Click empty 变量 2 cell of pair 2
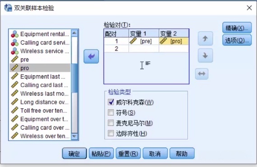This screenshot has height=167, width=257. point(174,49)
